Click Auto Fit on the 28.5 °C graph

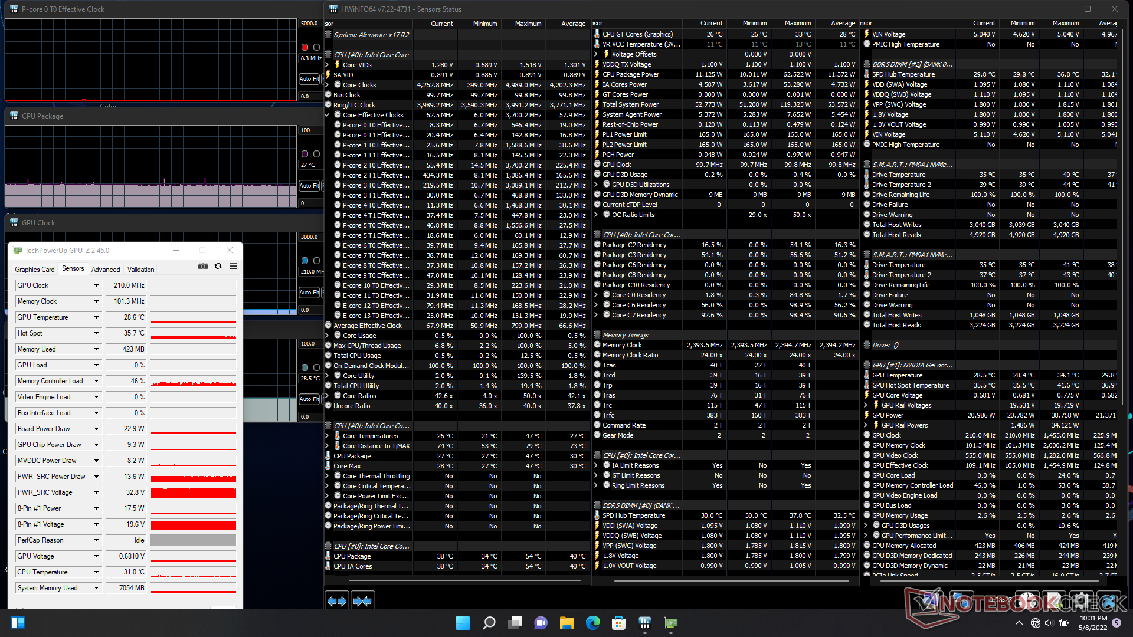[x=309, y=399]
